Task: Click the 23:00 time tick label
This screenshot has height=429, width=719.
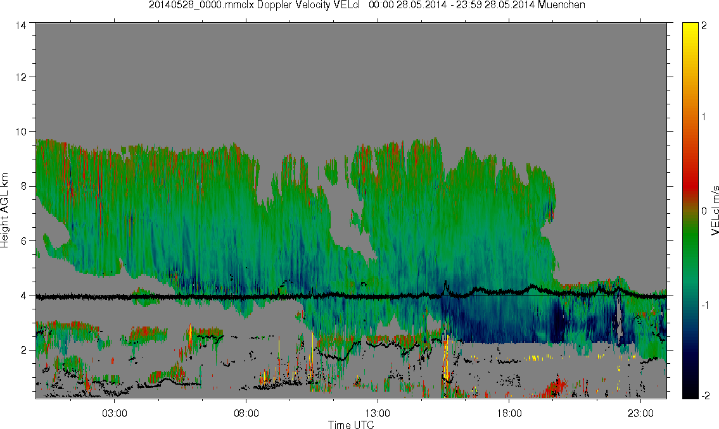Action: click(640, 413)
